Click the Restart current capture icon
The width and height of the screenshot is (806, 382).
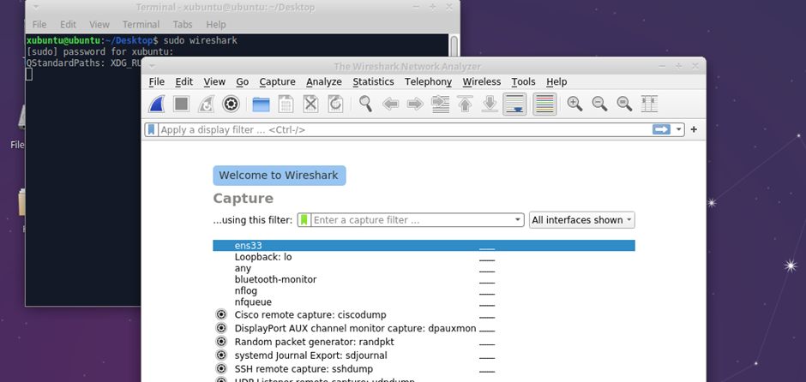click(x=206, y=104)
